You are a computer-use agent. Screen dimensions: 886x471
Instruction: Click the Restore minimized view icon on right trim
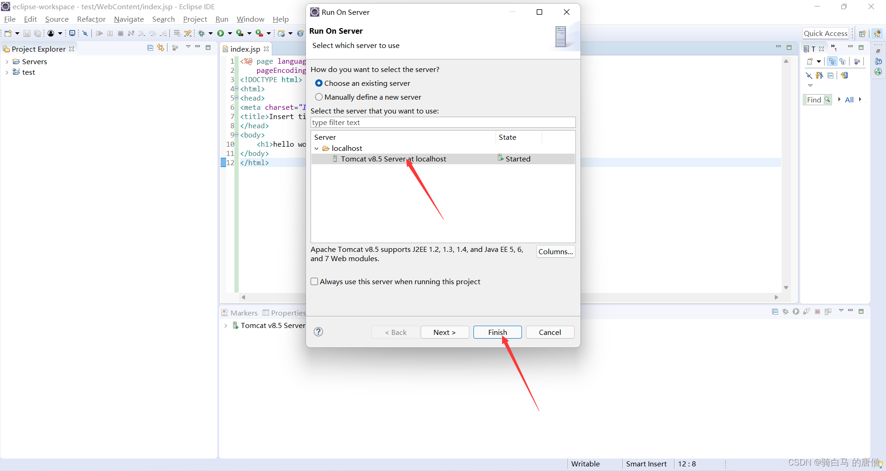pyautogui.click(x=878, y=51)
